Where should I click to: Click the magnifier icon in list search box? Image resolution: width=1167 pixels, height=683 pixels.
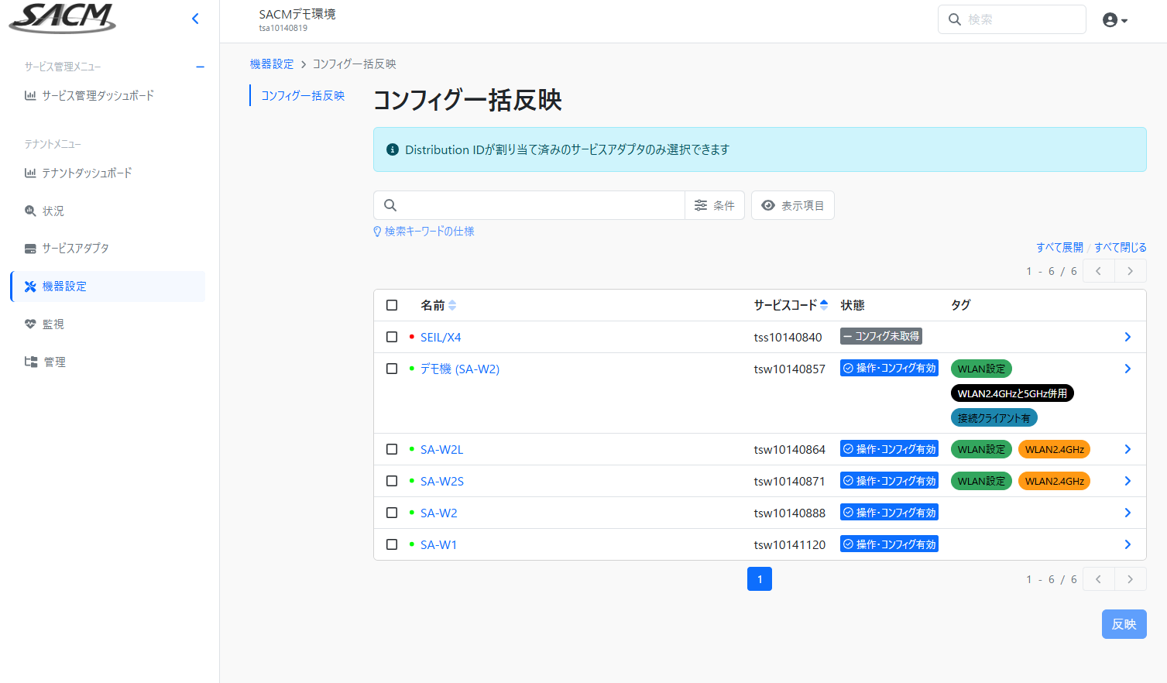(x=390, y=205)
